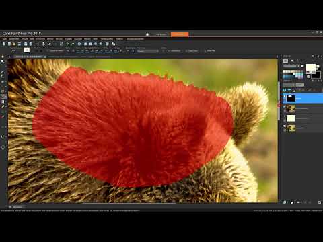Click the Undo arrow in standard toolbar
This screenshot has width=323, height=242.
[x=67, y=44]
